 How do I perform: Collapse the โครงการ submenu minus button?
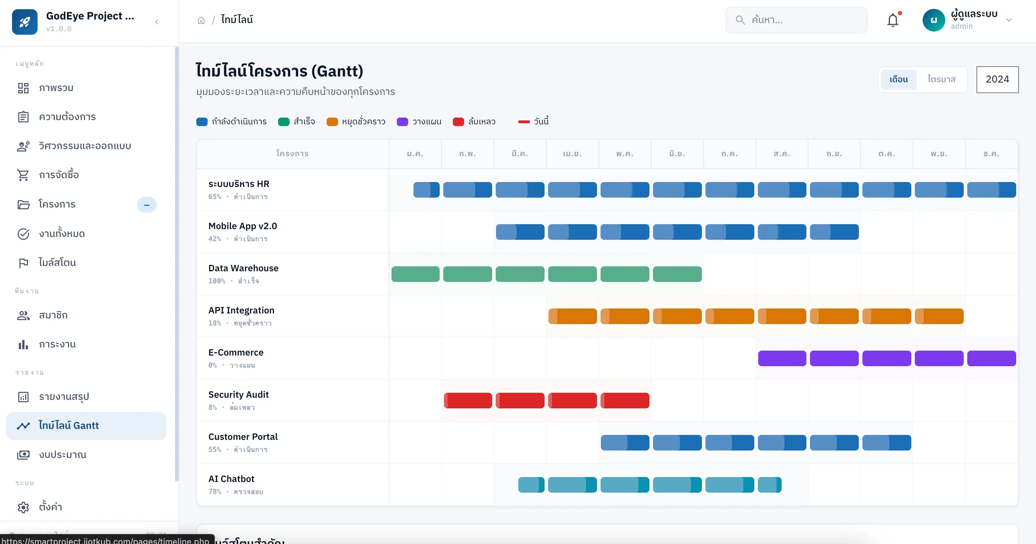coord(147,205)
